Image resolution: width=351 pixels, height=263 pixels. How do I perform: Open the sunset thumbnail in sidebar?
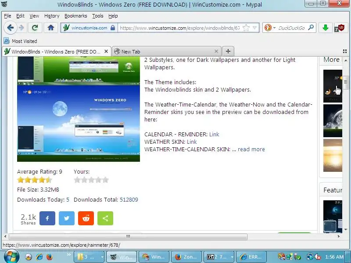pyautogui.click(x=333, y=156)
